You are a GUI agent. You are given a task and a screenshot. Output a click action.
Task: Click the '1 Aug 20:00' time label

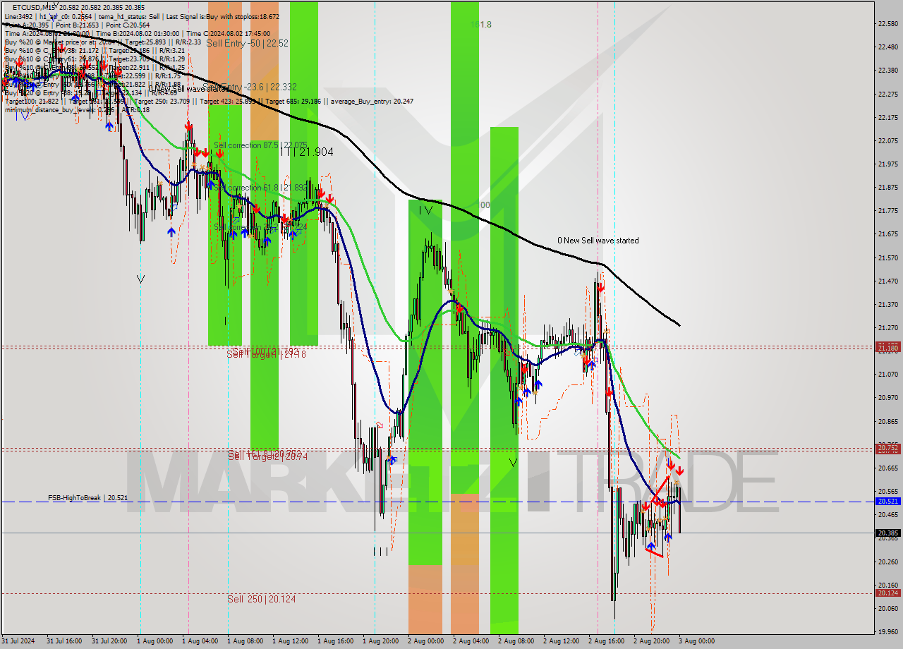[382, 641]
